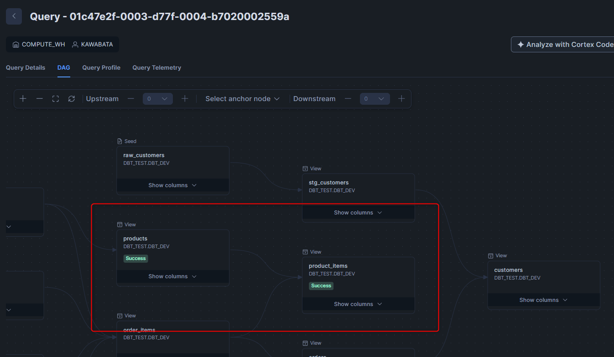Select the products node name
This screenshot has width=614, height=357.
(x=135, y=239)
